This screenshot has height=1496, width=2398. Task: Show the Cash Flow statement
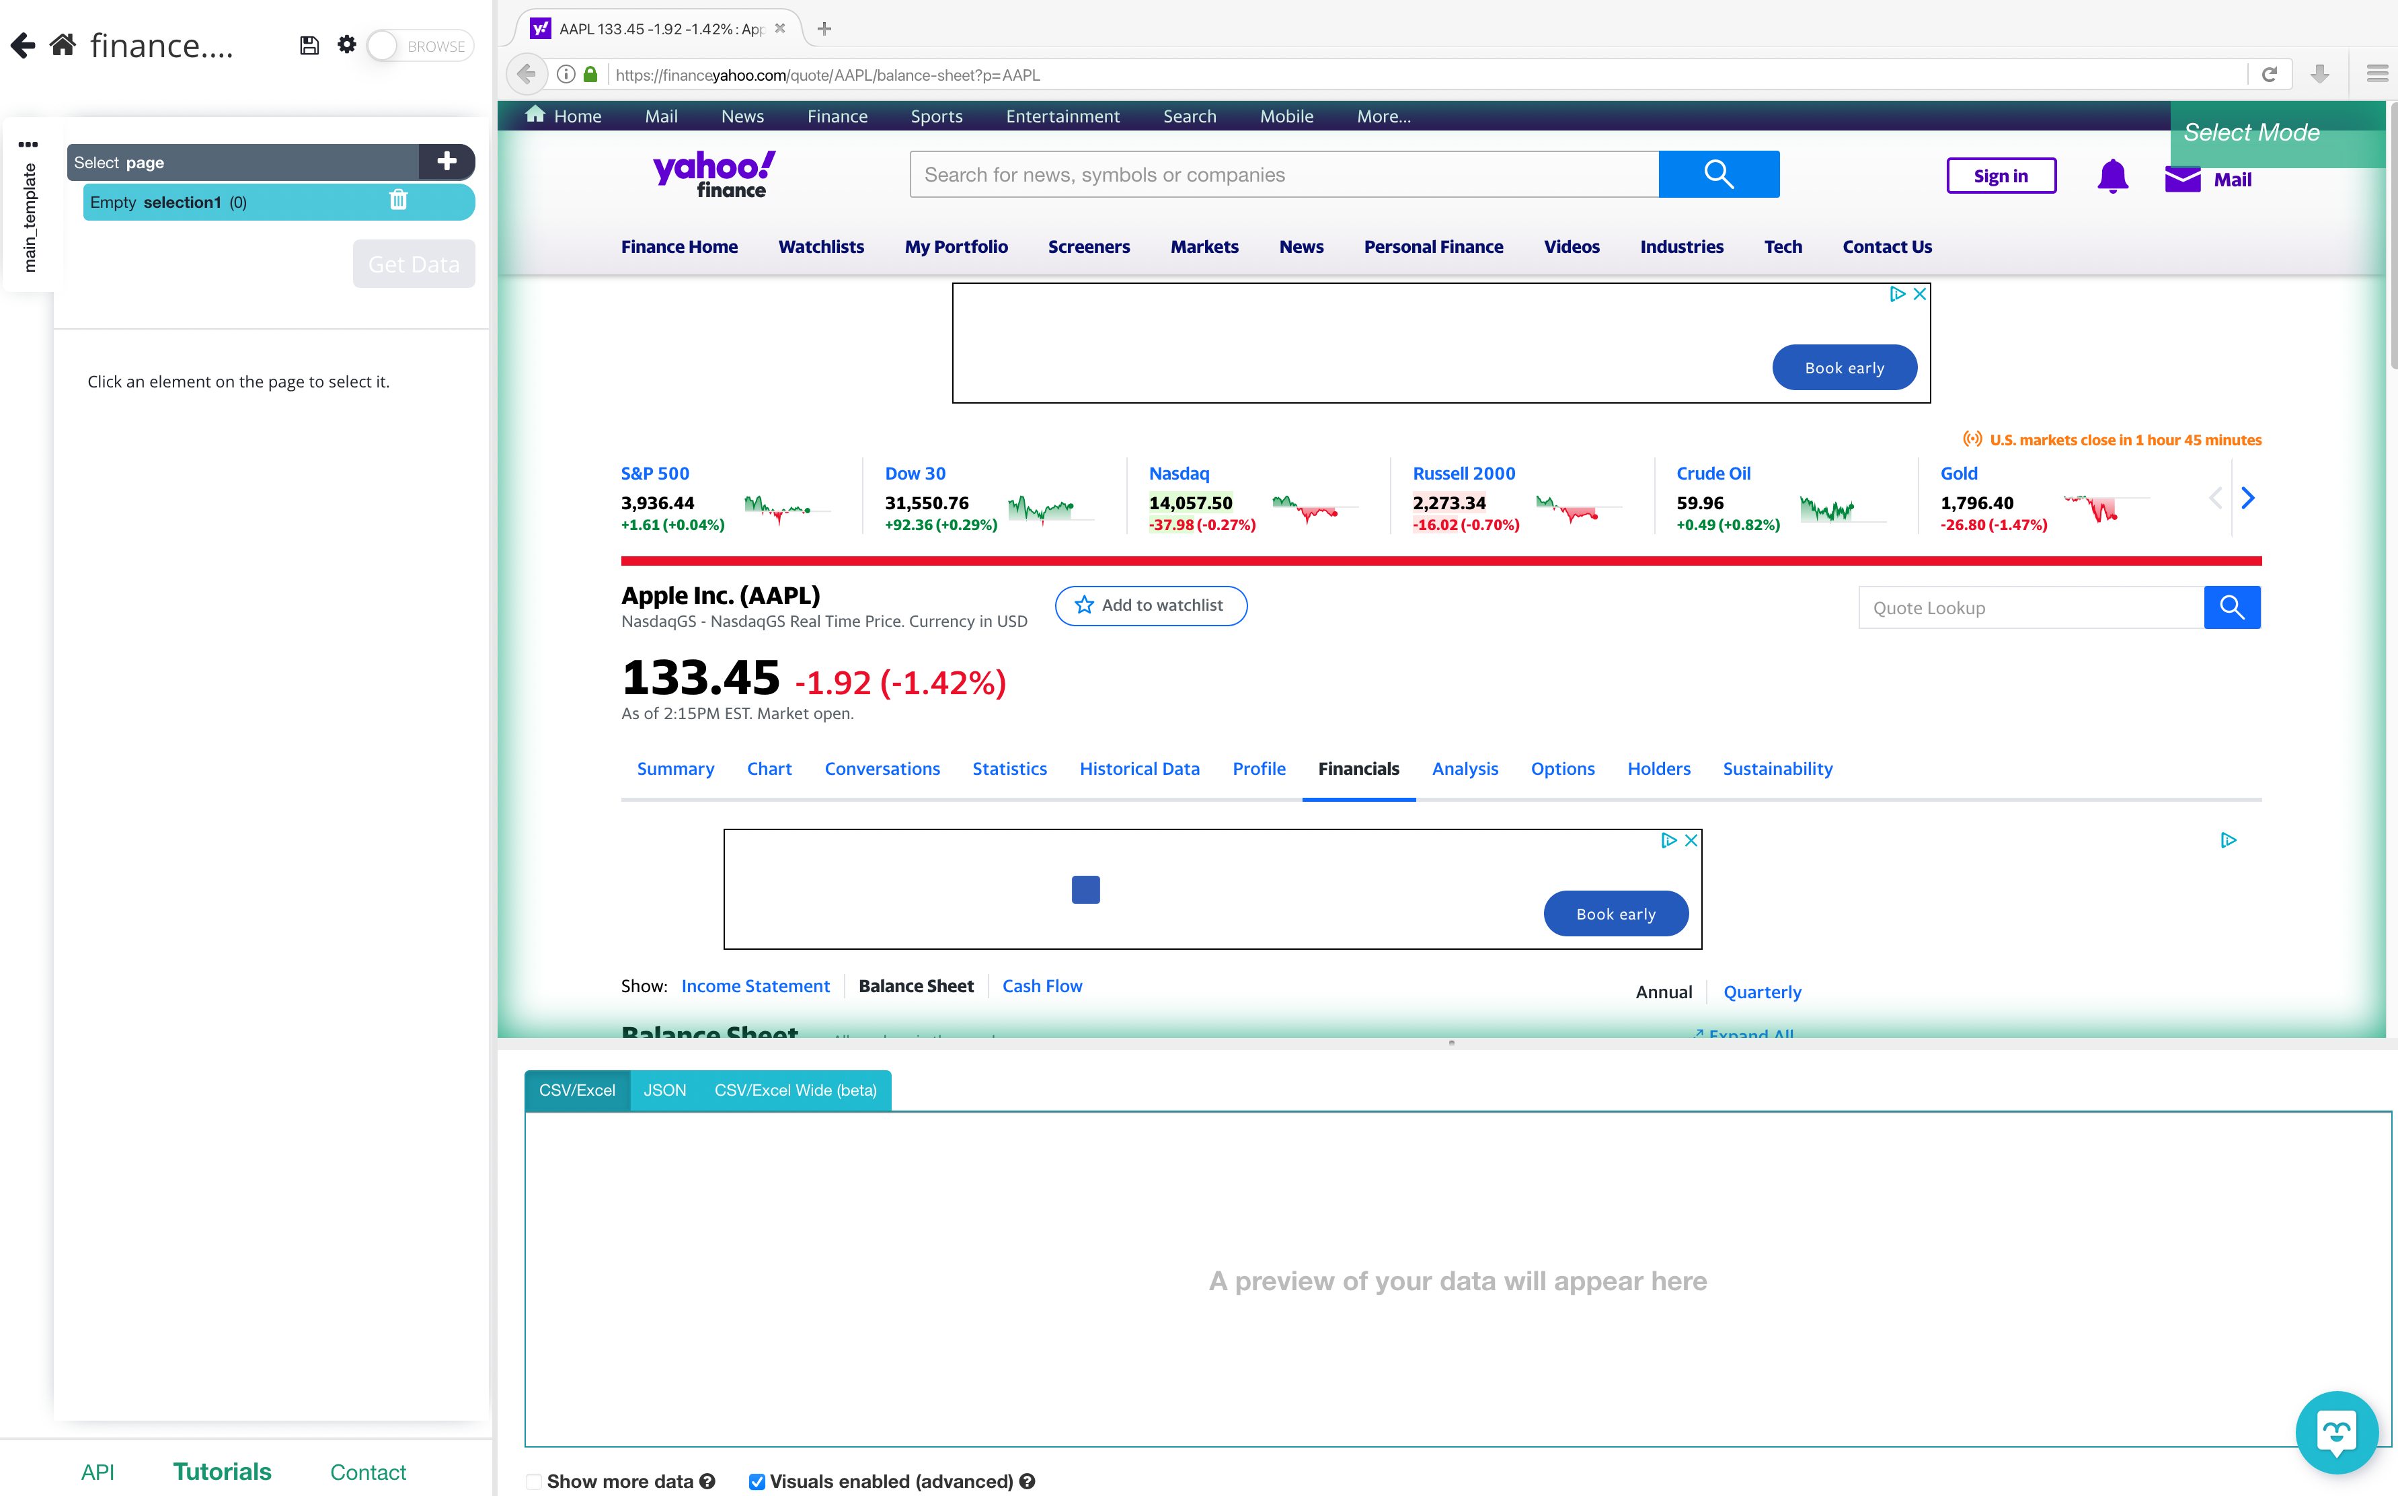[x=1042, y=985]
